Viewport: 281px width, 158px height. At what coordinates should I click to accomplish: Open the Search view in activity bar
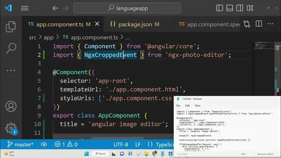[11, 48]
